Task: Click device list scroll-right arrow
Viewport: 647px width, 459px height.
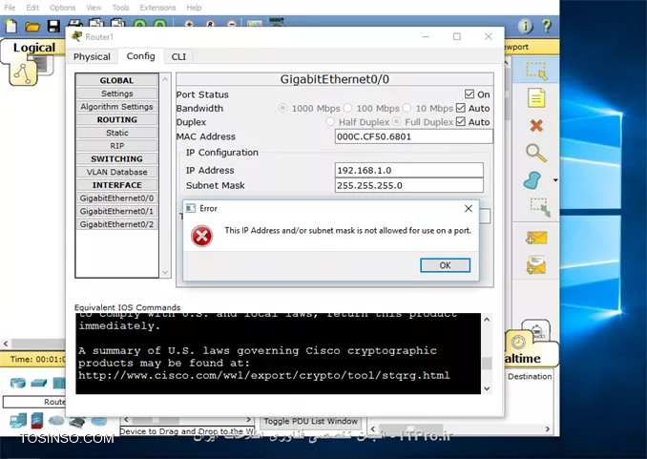Action: coord(249,420)
